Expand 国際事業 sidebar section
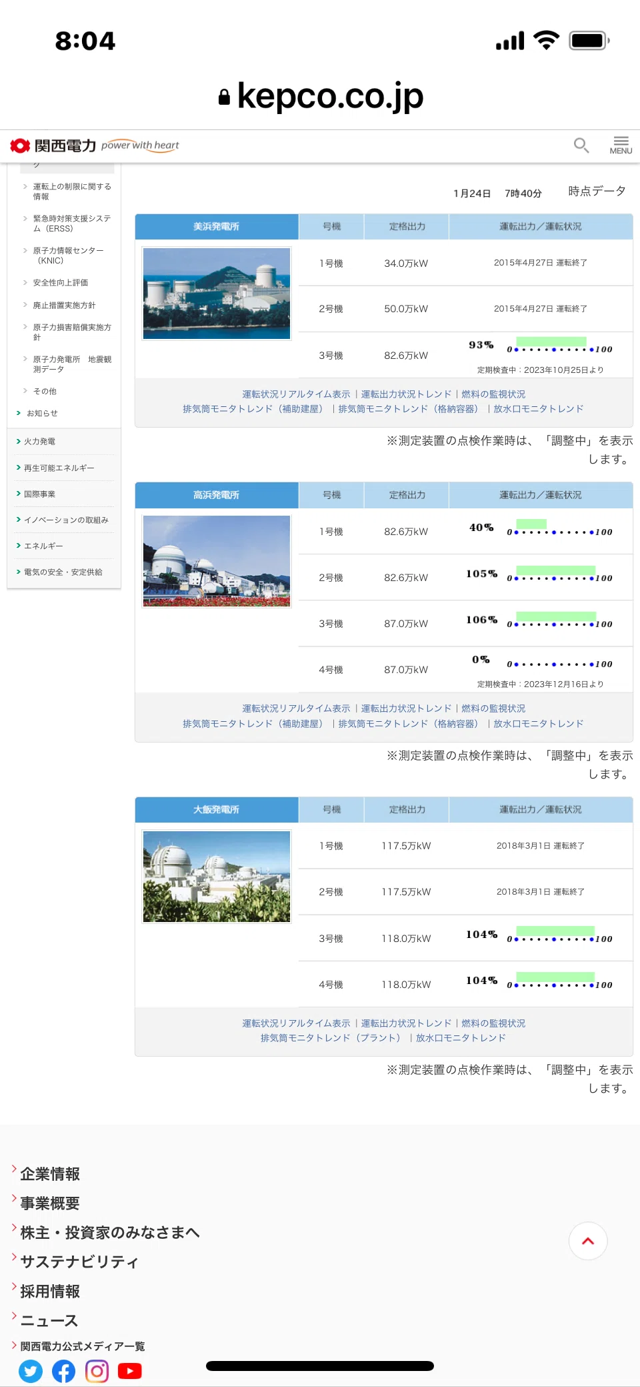The width and height of the screenshot is (640, 1387). point(40,494)
